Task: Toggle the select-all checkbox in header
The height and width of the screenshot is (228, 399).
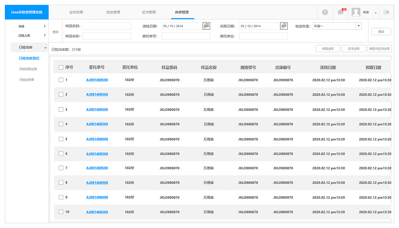Action: [61, 67]
